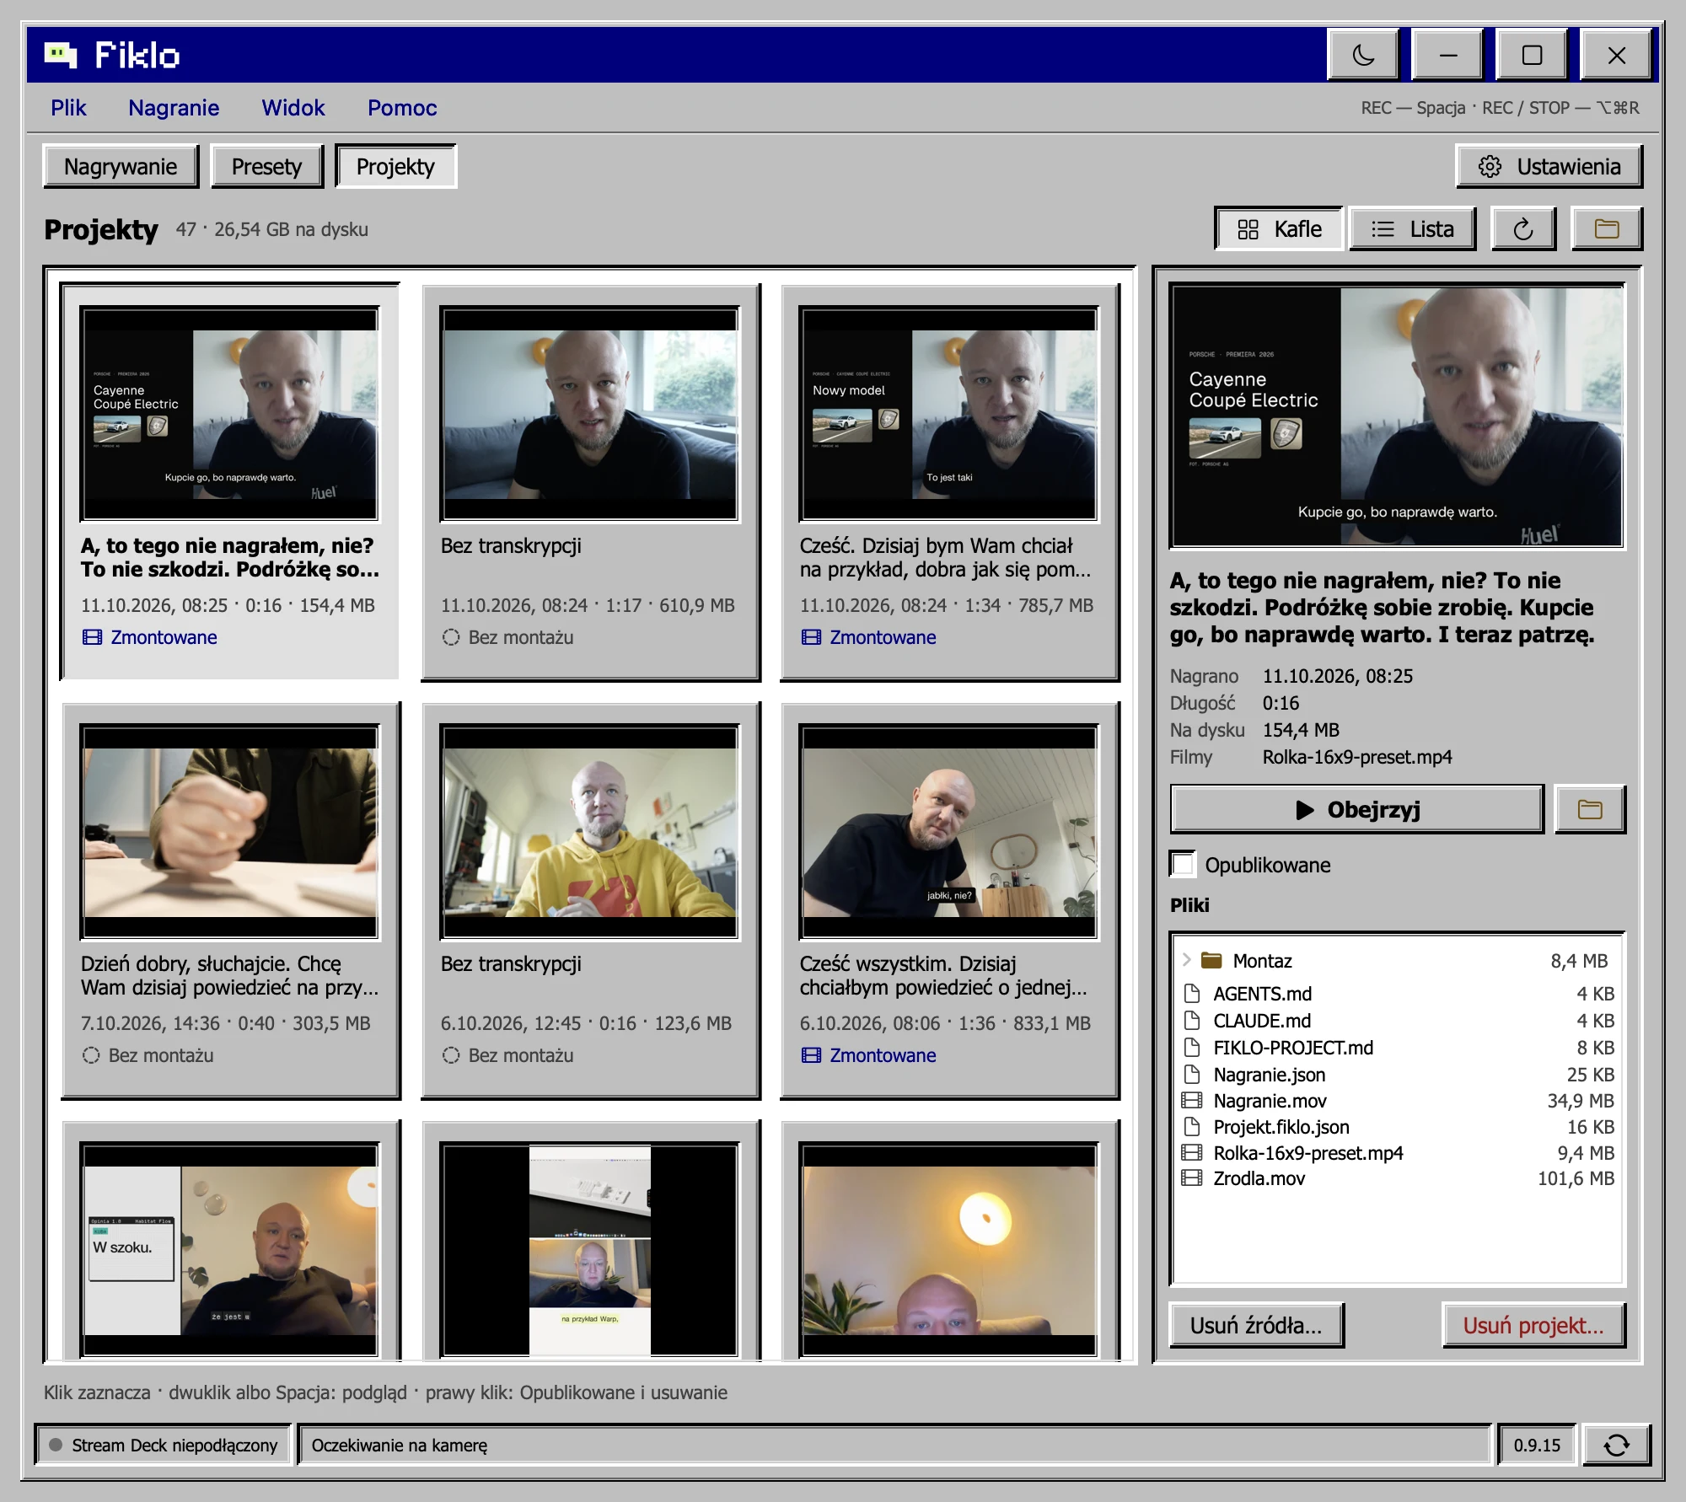Select project titled 'Dzień dobry, słuchajcie. Chcę'
Viewport: 1686px width, 1502px height.
[230, 901]
